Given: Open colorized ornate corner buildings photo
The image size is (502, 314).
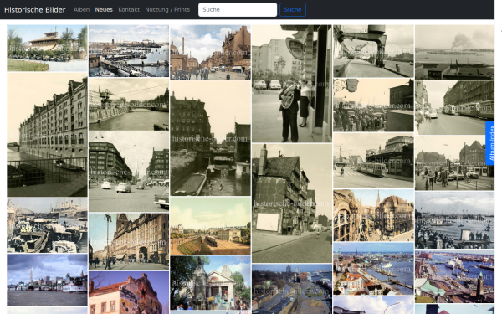Looking at the screenshot, I should coord(373,215).
